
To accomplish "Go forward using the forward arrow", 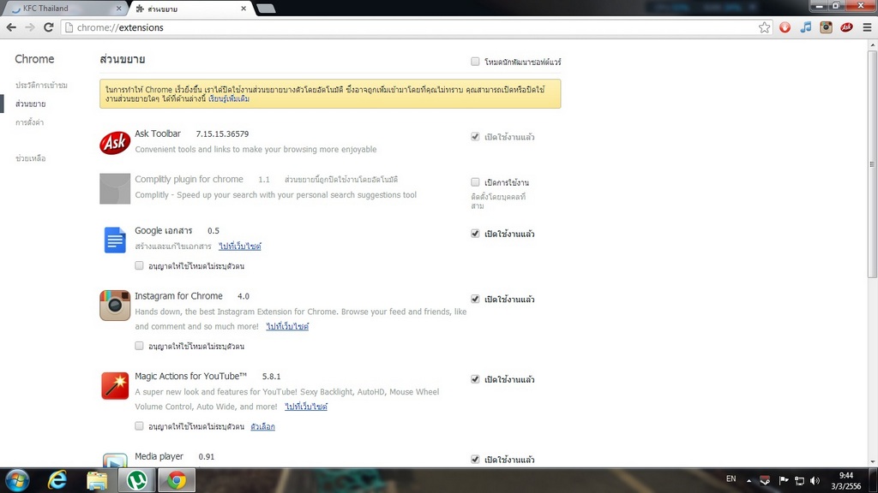I will click(30, 27).
